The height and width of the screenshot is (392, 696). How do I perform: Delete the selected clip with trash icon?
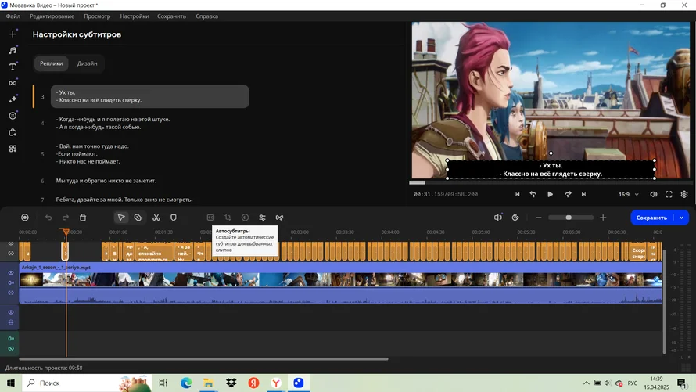[x=83, y=218]
